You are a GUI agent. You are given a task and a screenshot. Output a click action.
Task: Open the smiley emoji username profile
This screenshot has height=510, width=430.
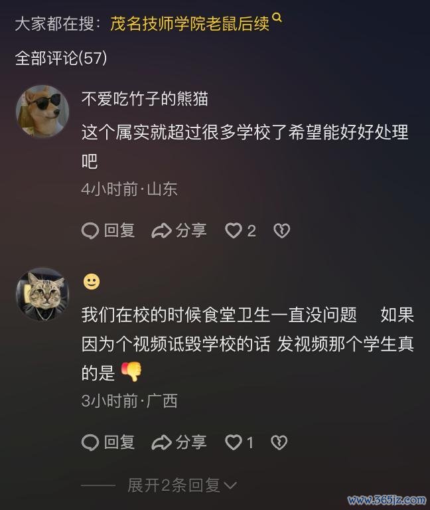(92, 282)
